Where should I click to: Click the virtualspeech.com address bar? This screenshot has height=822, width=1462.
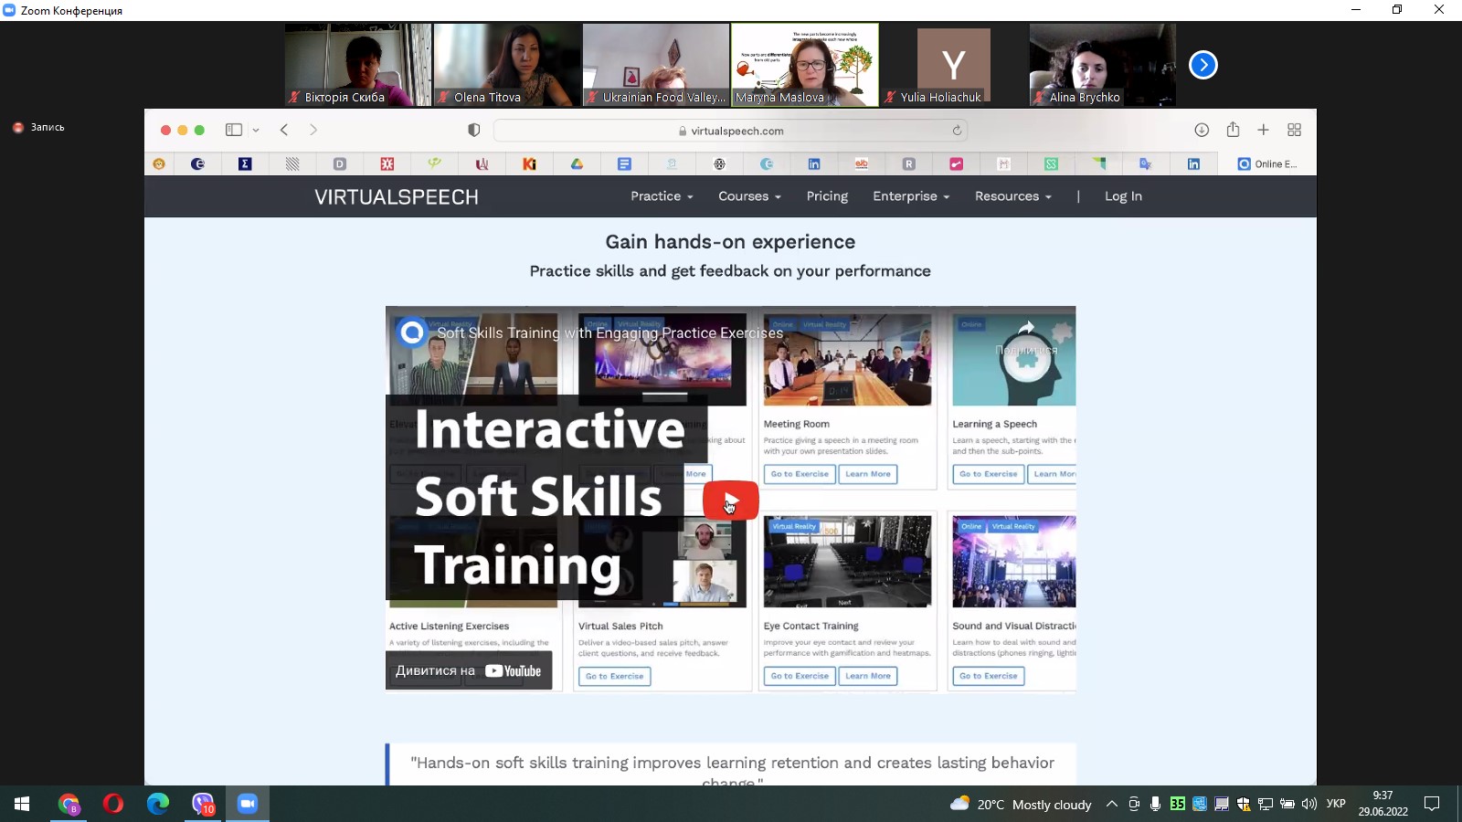pyautogui.click(x=731, y=131)
